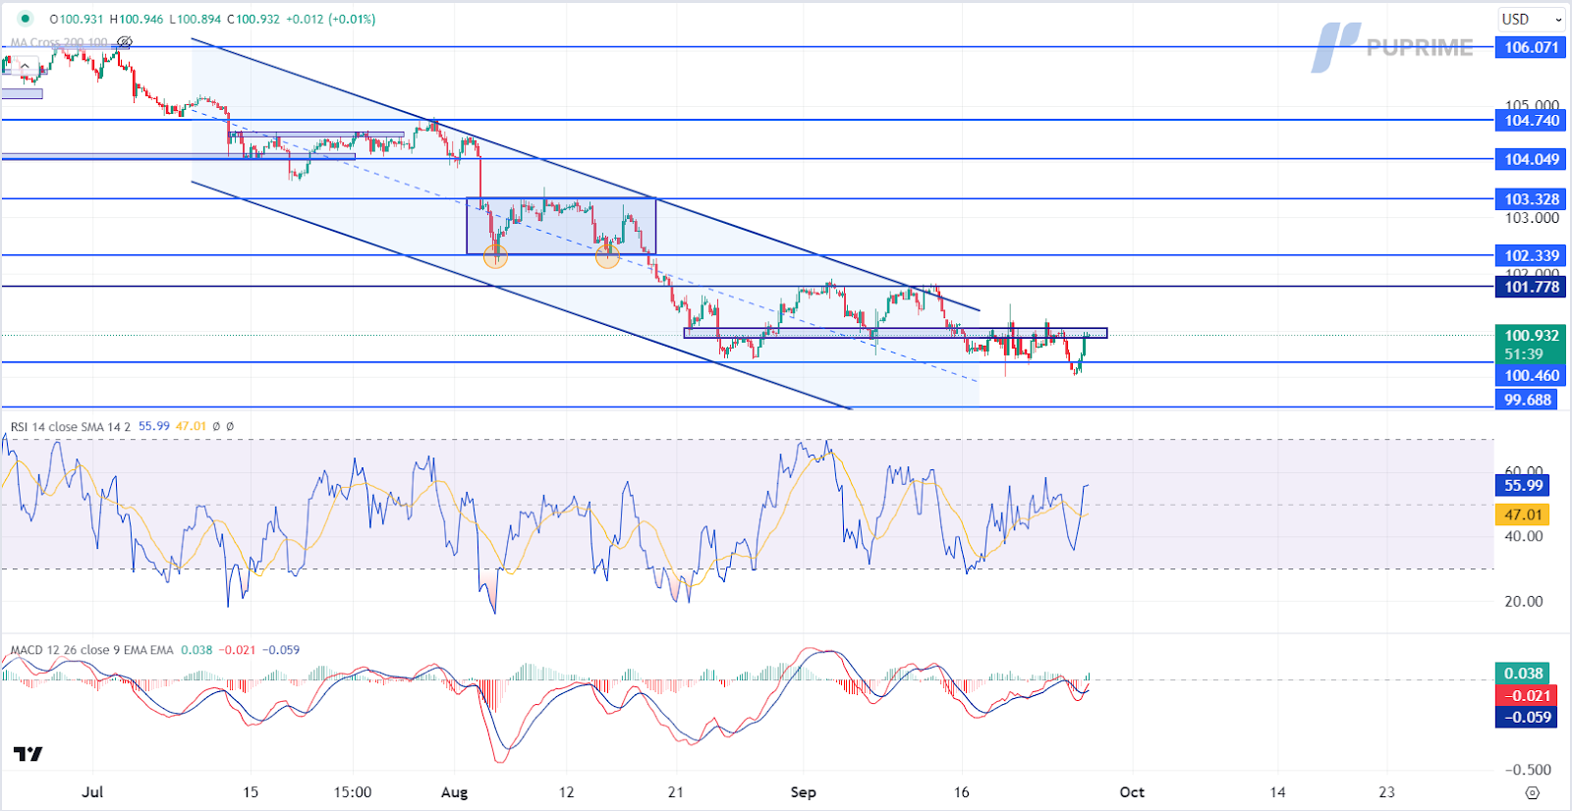Click the change percentage +0.012 (+0.01%)
The width and height of the screenshot is (1572, 811).
[330, 19]
